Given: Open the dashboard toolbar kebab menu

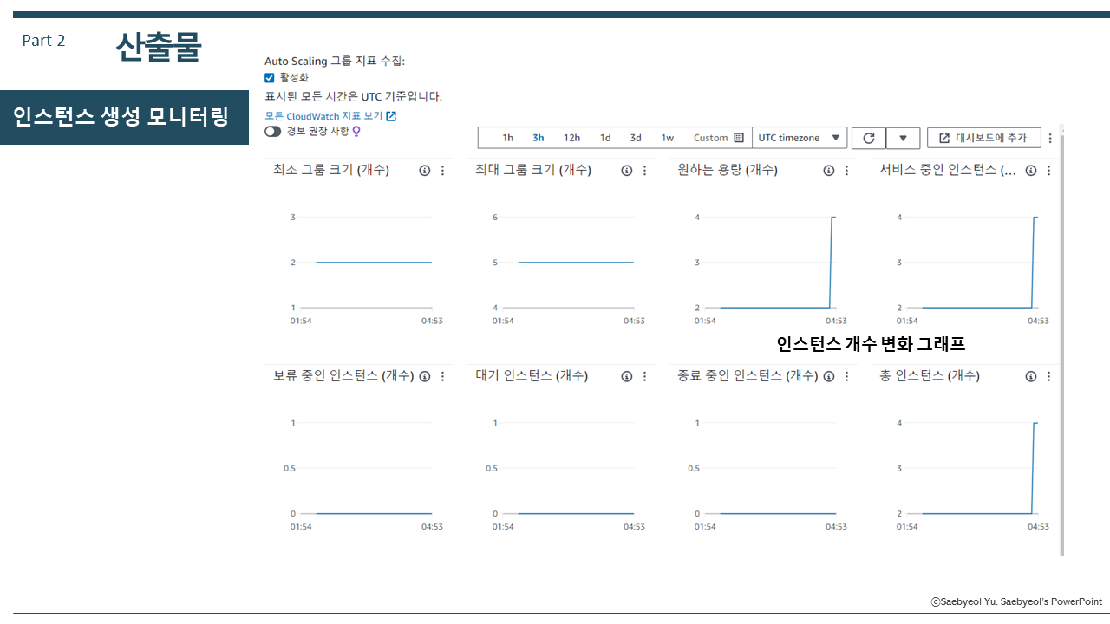Looking at the screenshot, I should click(1050, 138).
